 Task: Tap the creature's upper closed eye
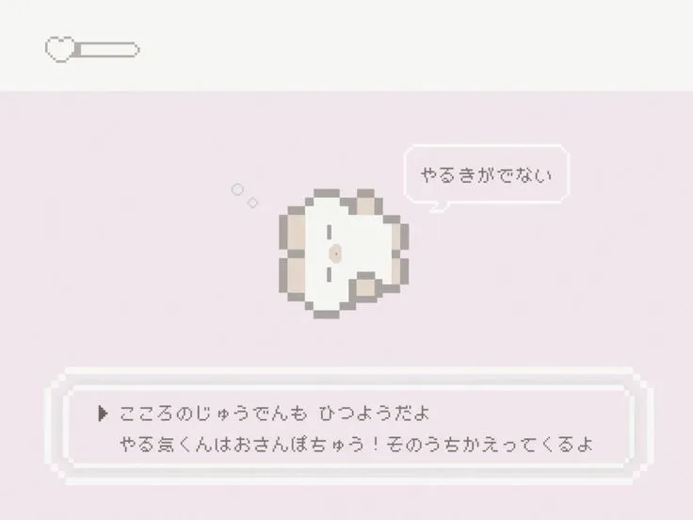point(329,232)
